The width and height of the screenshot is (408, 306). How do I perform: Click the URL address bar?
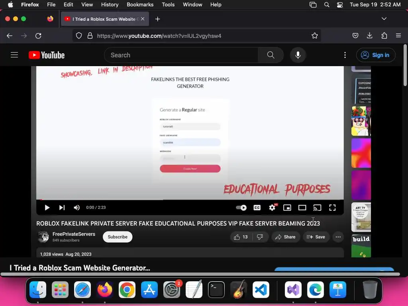point(196,36)
